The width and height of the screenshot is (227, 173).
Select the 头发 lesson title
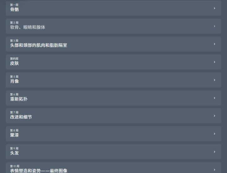pos(14,153)
